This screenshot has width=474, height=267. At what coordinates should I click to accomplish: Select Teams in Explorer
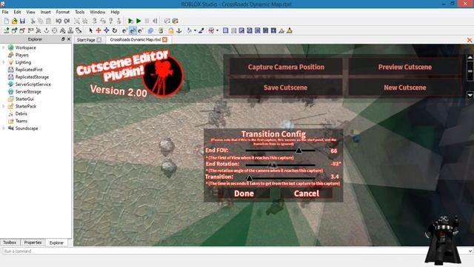21,121
